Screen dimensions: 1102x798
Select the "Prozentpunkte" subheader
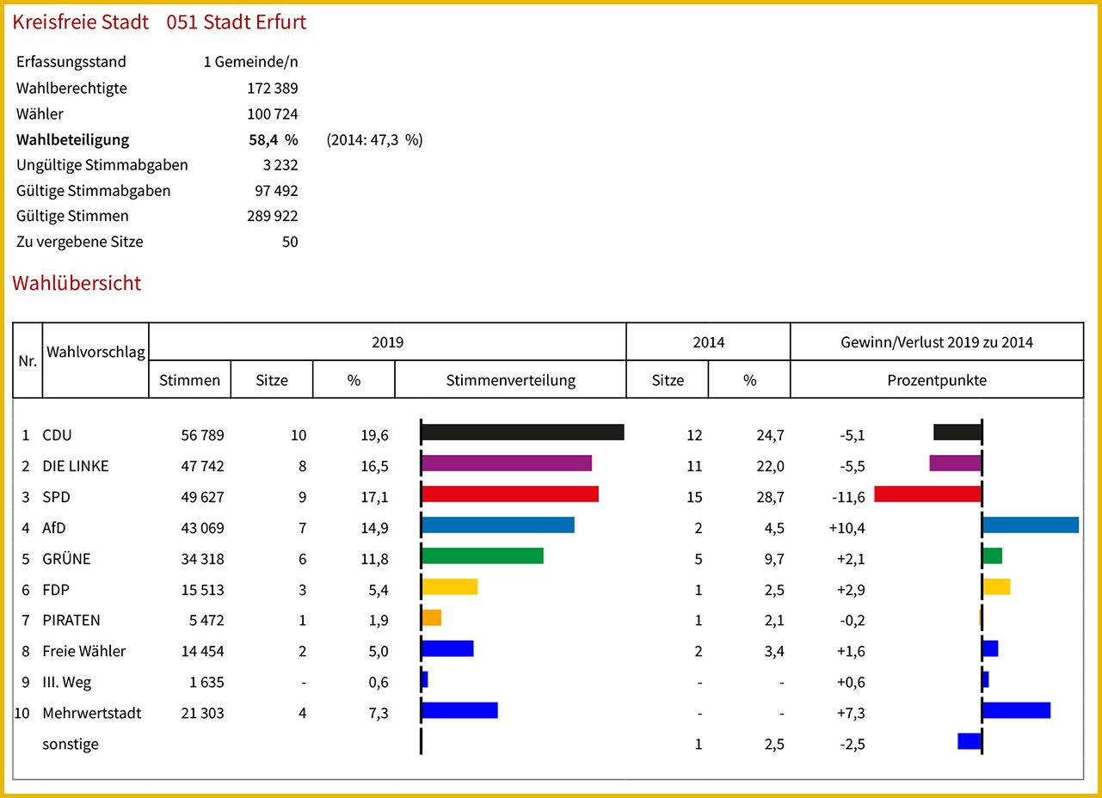937,380
